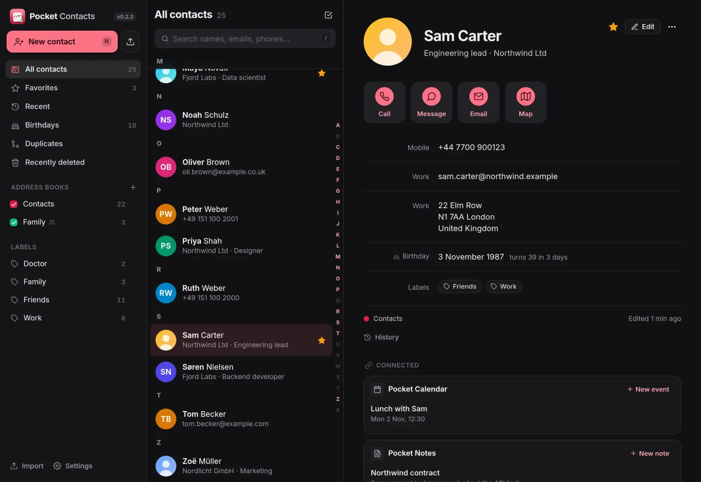Click the Edit button
This screenshot has width=701, height=482.
[x=642, y=27]
